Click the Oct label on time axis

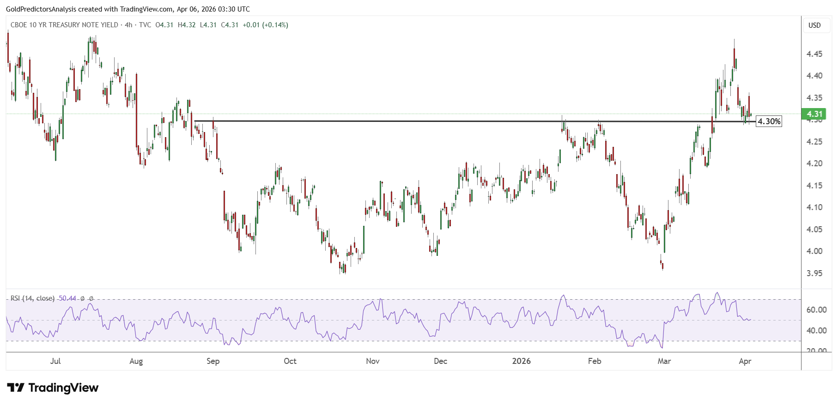click(x=290, y=361)
